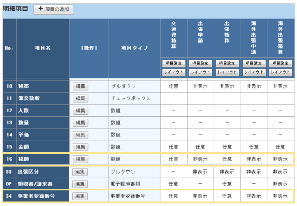The height and width of the screenshot is (206, 297).
Task: Open レイアウト for 海外出張申請 column
Action: coord(254,72)
